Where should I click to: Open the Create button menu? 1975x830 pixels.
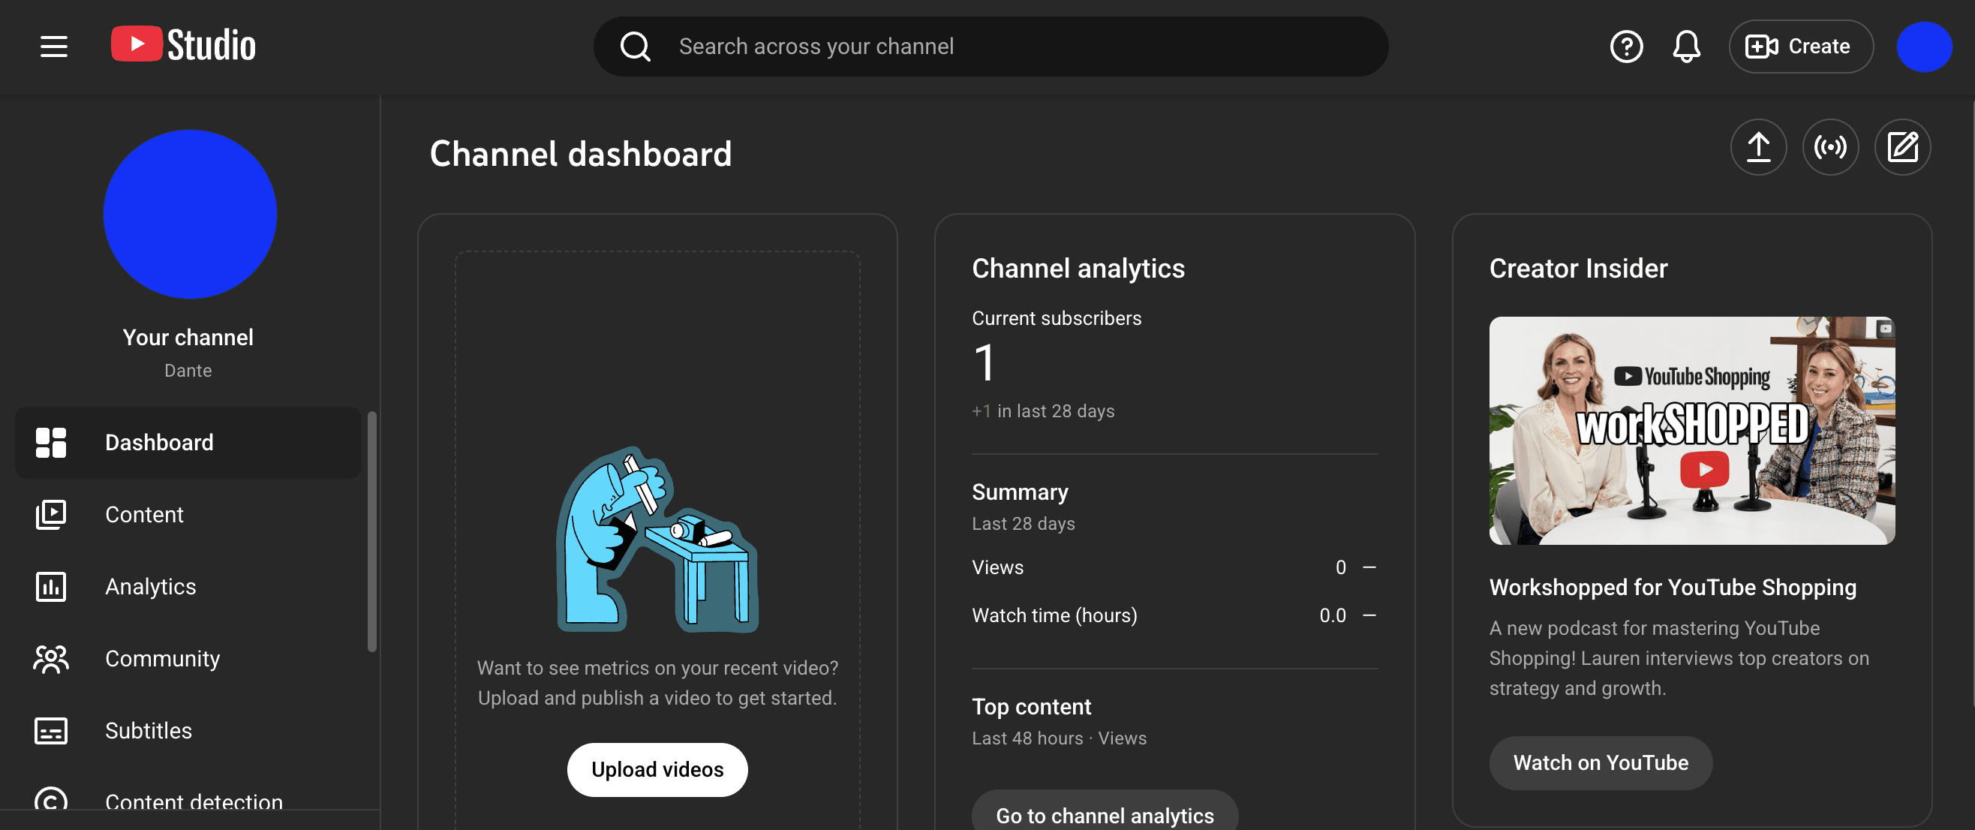pyautogui.click(x=1800, y=46)
